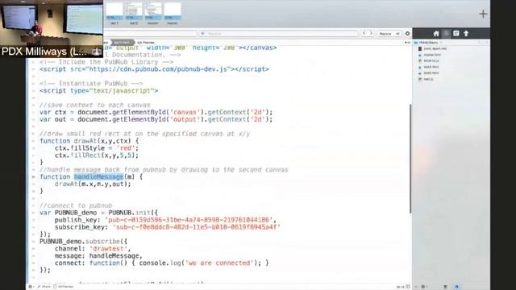516x290 pixels.
Task: Click the PDX Milliways participant name label
Action: [44, 52]
